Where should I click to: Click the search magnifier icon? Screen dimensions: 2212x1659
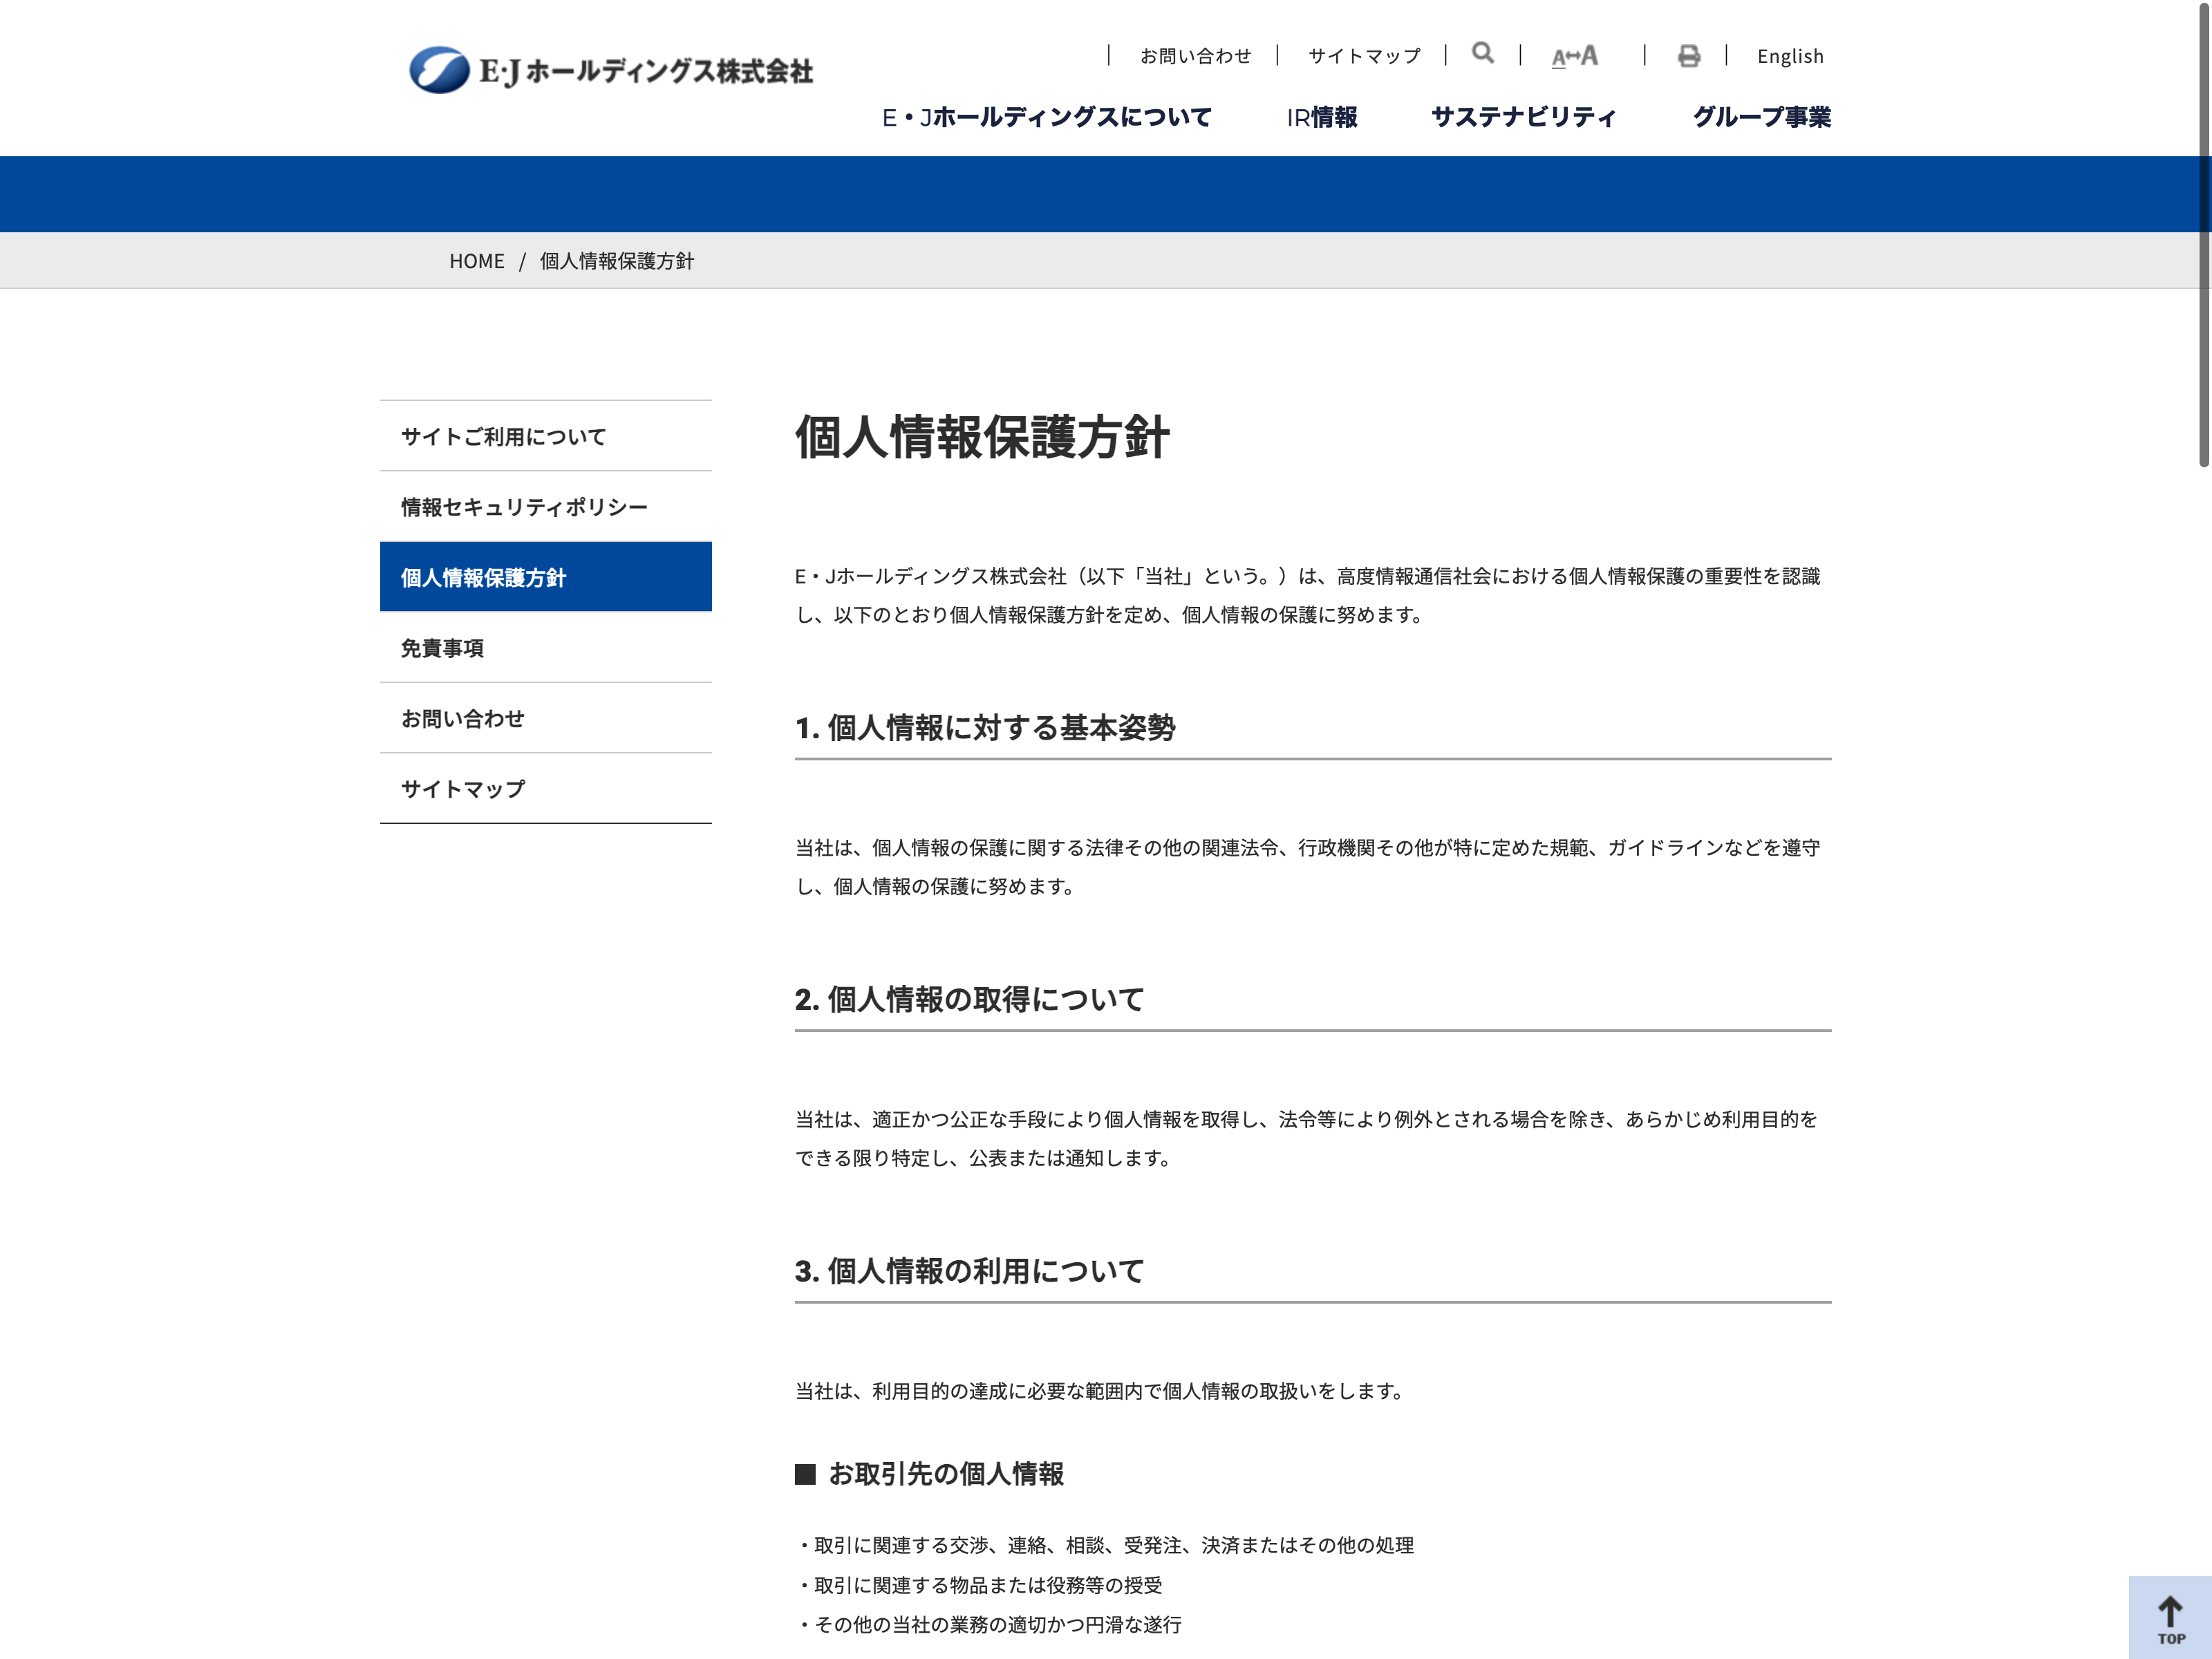(1482, 54)
